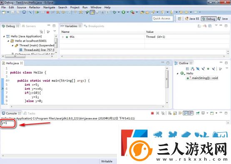Switch to the Tasks tab

coord(30,113)
